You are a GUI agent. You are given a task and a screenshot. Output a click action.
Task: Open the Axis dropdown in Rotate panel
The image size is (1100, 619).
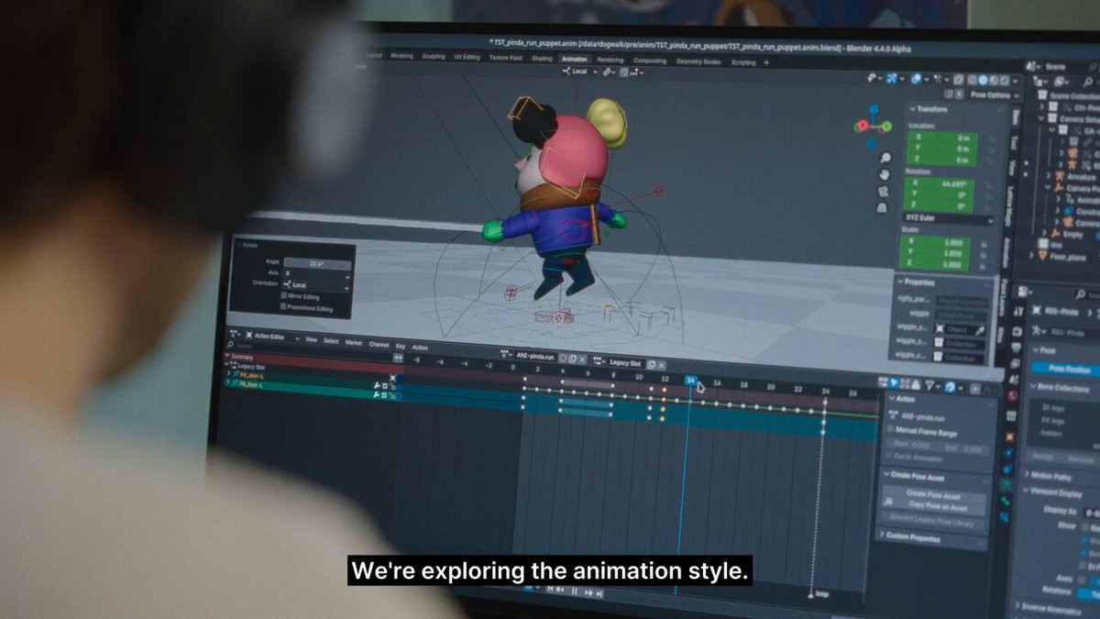pyautogui.click(x=317, y=274)
